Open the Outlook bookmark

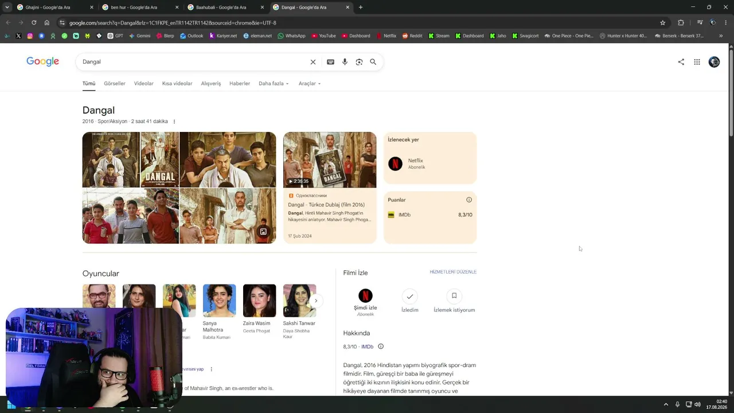coord(192,36)
